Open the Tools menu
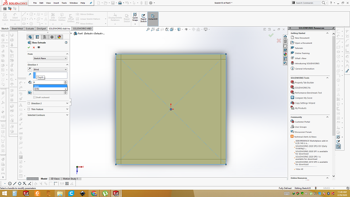This screenshot has height=197, width=350. click(64, 3)
